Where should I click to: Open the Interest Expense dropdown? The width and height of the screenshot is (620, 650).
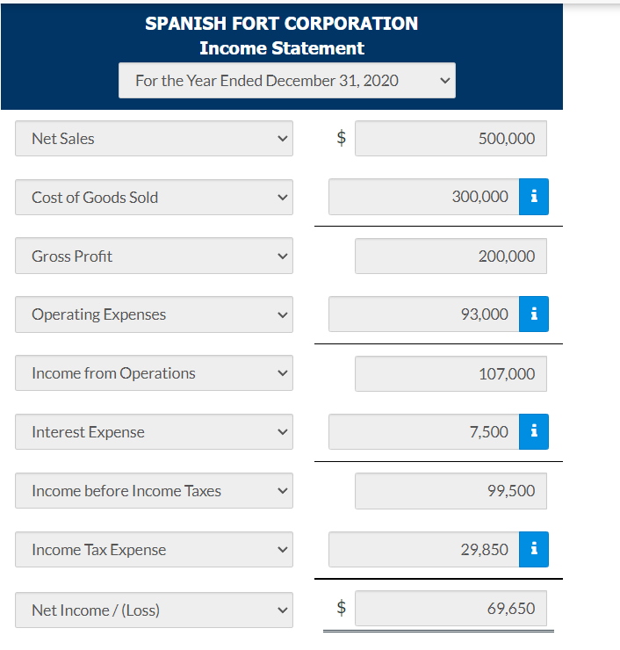click(155, 432)
